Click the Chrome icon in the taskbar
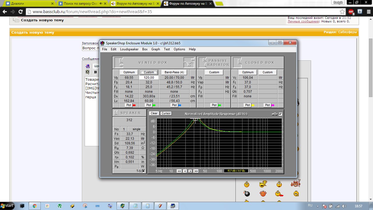This screenshot has width=373, height=210. point(34,206)
